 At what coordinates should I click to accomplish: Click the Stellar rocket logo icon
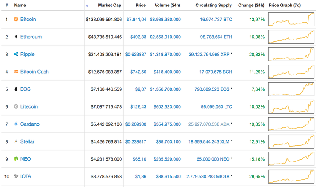(16, 141)
